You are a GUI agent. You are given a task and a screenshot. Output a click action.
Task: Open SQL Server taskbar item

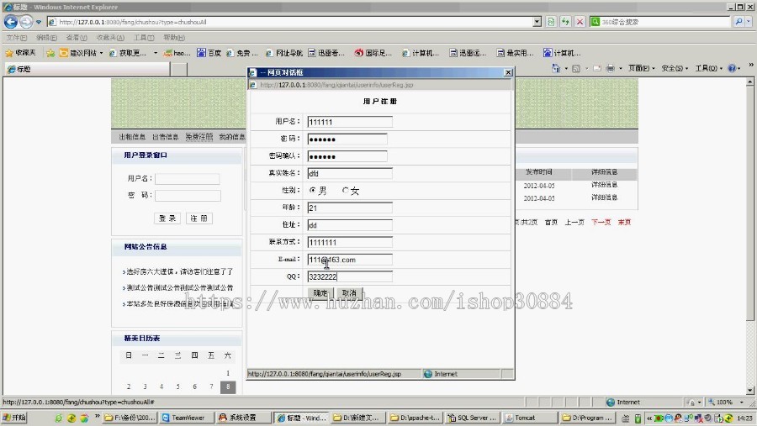click(472, 418)
